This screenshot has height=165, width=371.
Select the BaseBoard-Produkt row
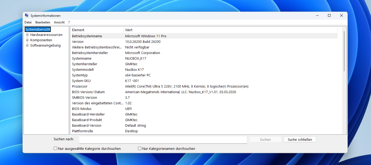[204, 120]
